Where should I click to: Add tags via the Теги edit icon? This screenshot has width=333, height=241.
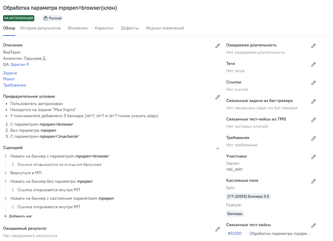point(314,64)
